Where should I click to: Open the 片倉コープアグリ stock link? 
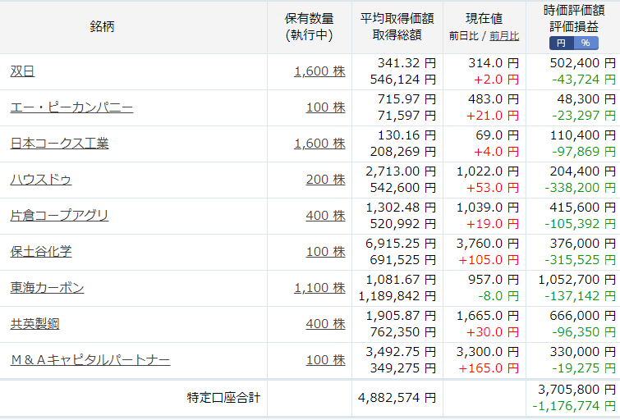[59, 216]
